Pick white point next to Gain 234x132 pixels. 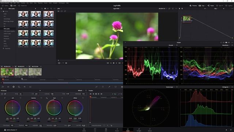(x=47, y=98)
